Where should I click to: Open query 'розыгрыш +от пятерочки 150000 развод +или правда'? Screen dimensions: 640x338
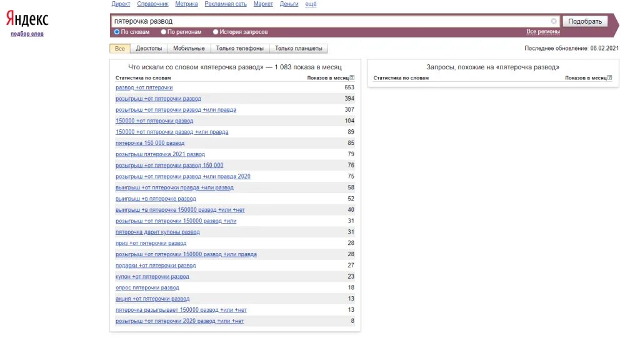tap(186, 254)
